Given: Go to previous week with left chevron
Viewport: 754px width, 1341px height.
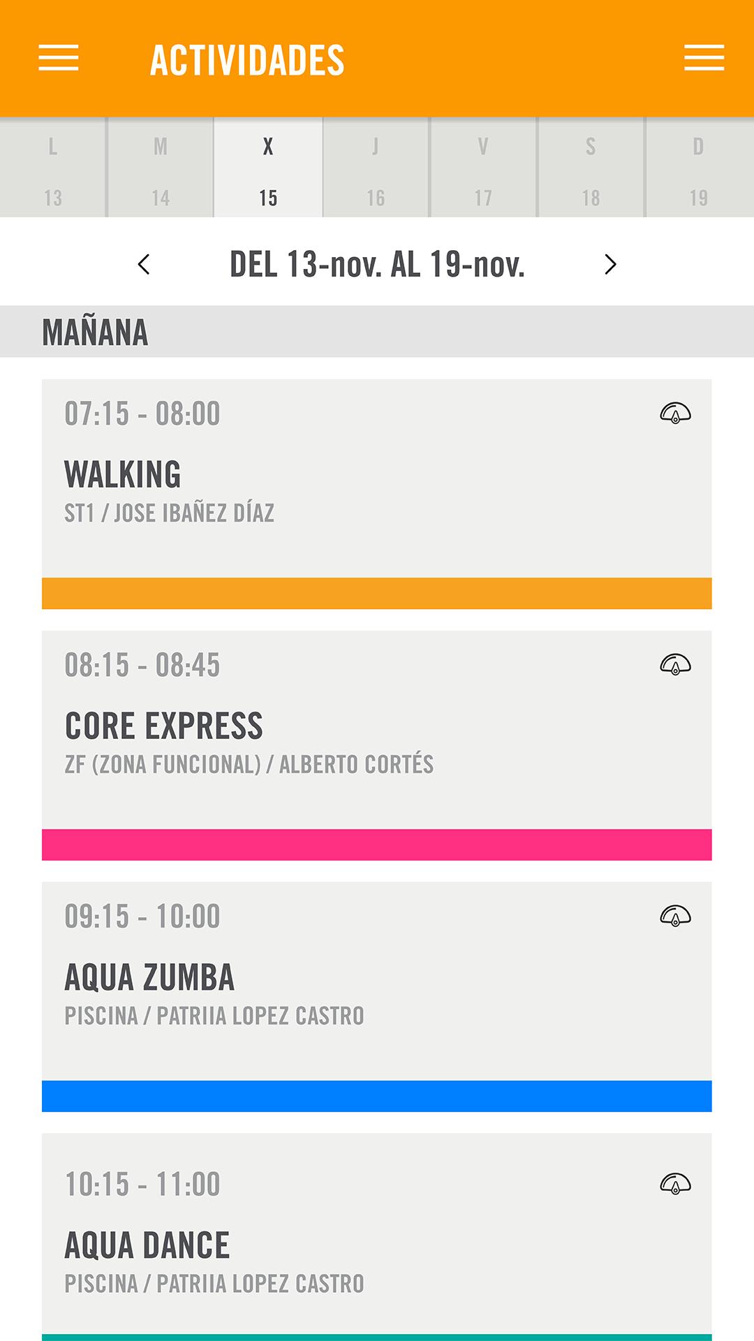Looking at the screenshot, I should tap(144, 264).
